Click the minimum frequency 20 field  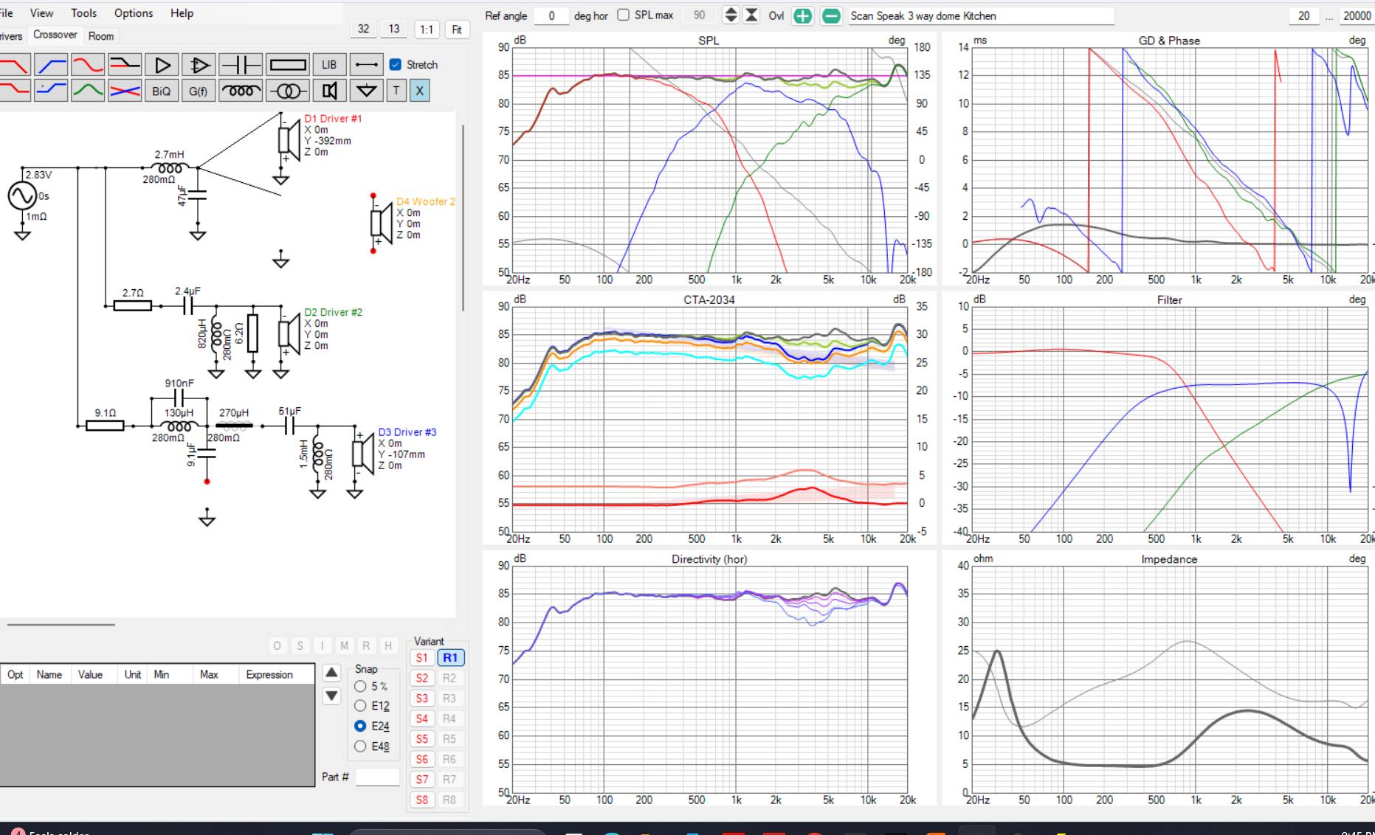coord(1304,15)
